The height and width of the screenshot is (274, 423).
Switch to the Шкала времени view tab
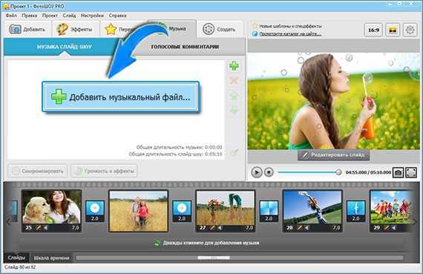tap(51, 258)
